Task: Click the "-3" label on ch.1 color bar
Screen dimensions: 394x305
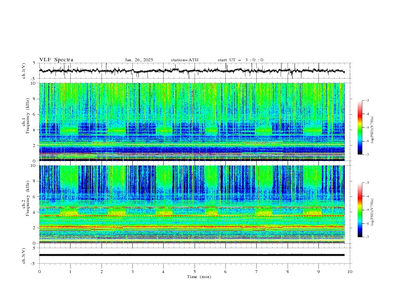Action: pyautogui.click(x=367, y=100)
